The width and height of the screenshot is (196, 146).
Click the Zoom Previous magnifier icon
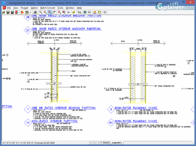point(64,12)
